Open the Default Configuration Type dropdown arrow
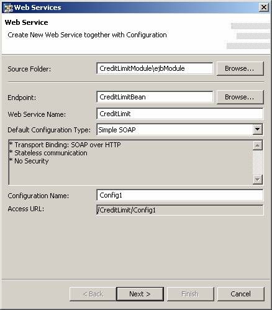The height and width of the screenshot is (310, 272). pyautogui.click(x=257, y=130)
